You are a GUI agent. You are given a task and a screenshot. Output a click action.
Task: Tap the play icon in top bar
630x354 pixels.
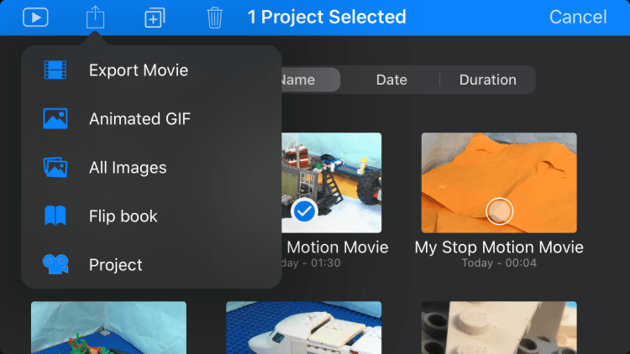[x=34, y=17]
